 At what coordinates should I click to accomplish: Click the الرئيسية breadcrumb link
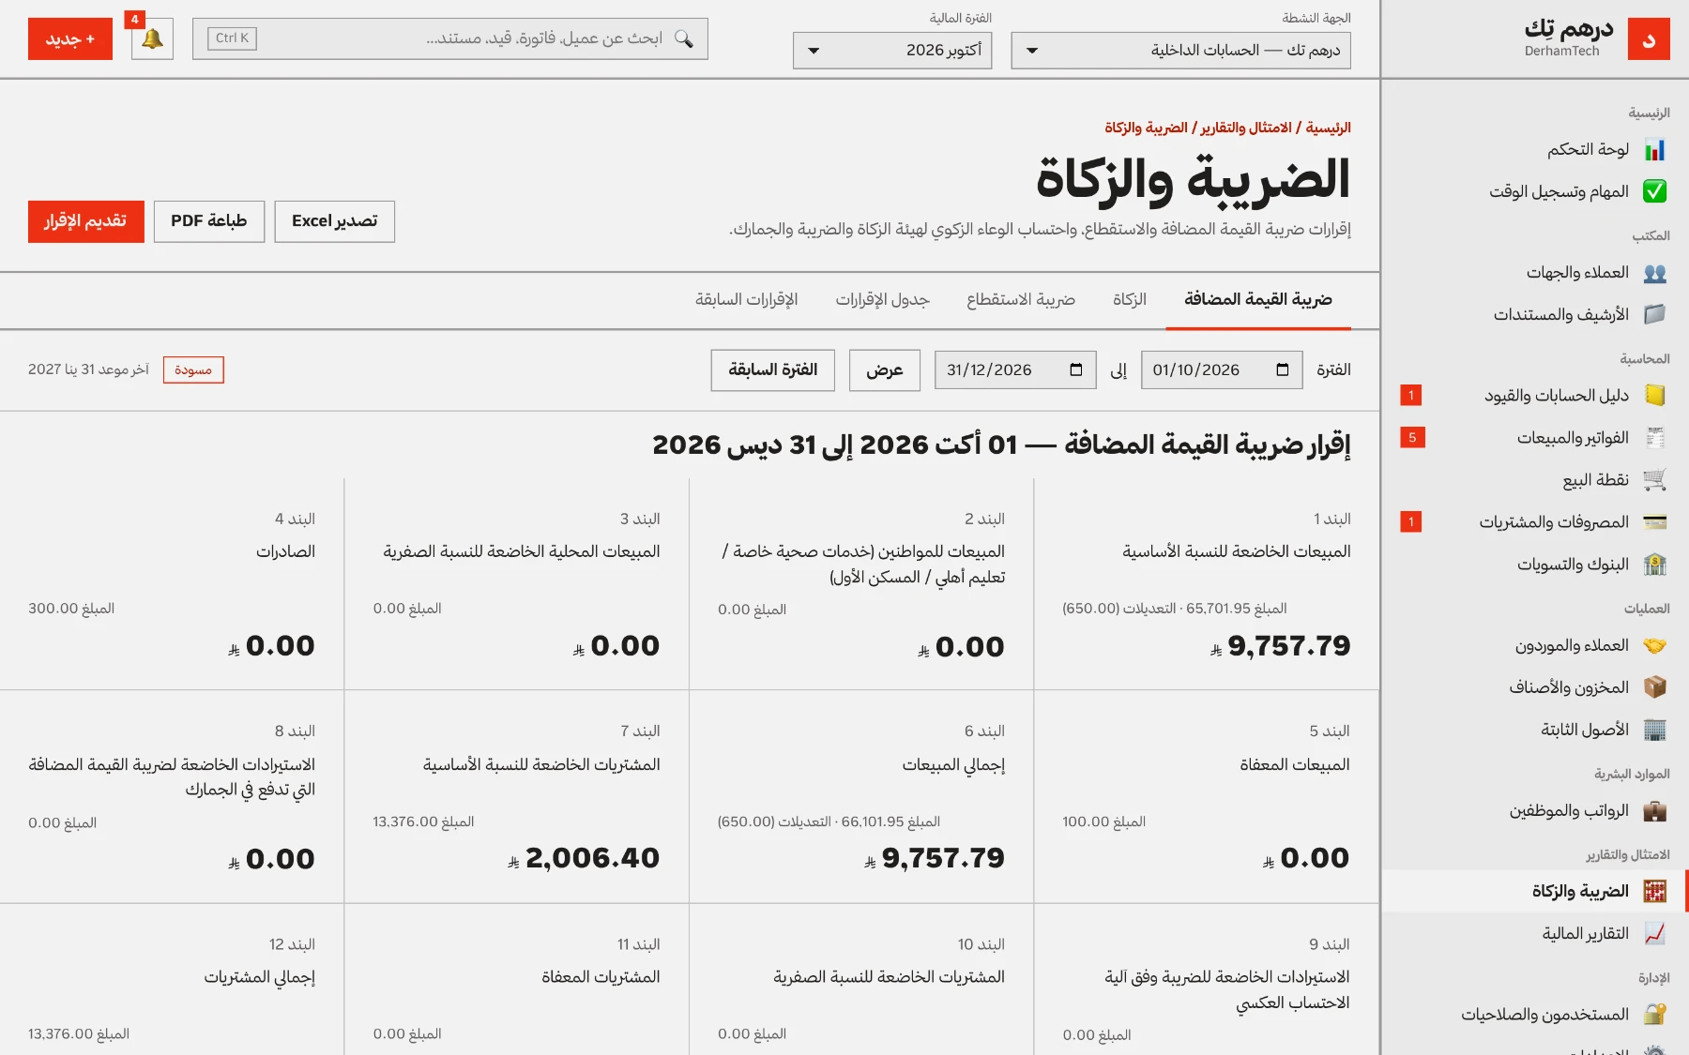1328,128
